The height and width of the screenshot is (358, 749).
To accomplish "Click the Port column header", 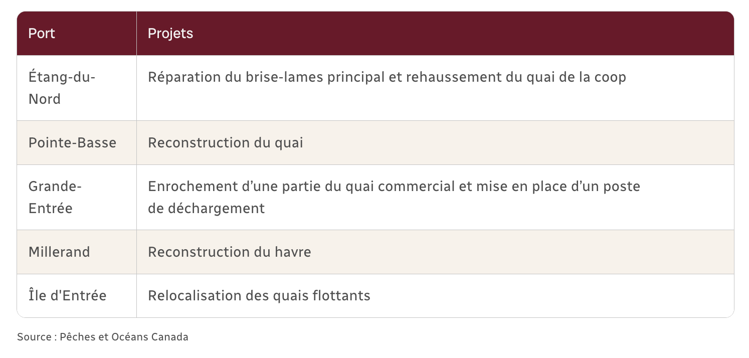I will (x=77, y=34).
